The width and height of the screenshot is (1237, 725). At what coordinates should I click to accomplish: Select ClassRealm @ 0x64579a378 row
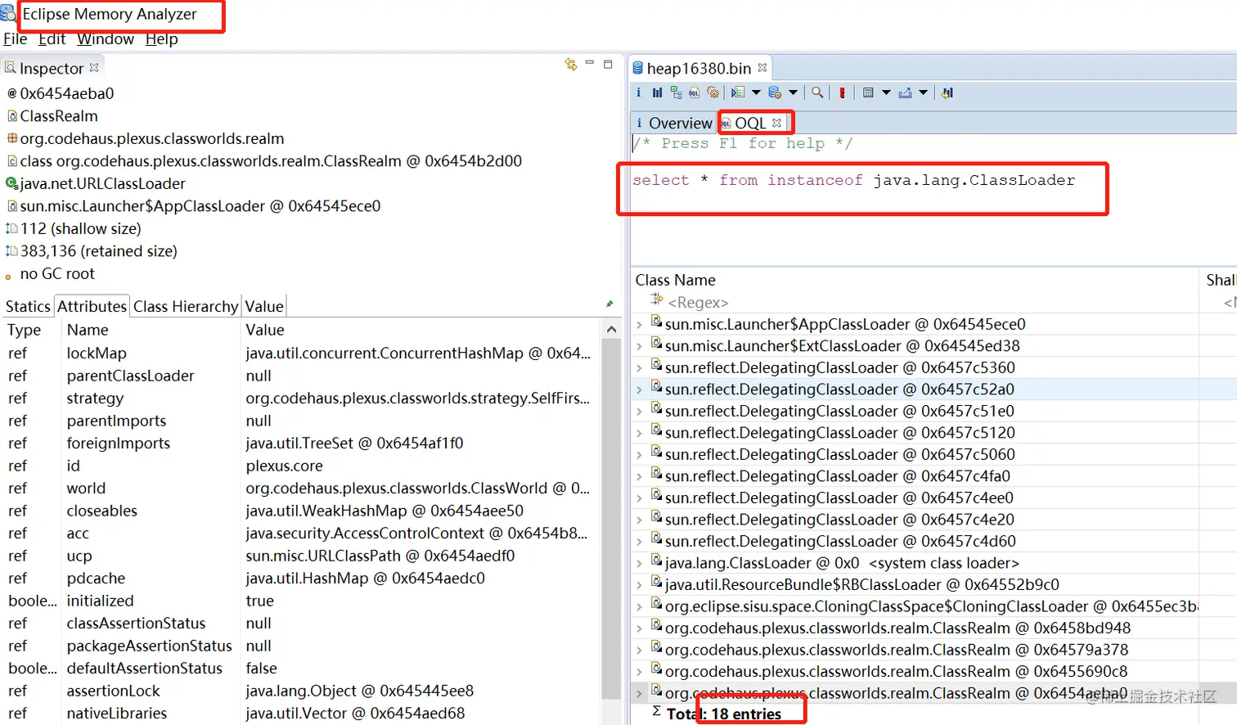pos(915,650)
